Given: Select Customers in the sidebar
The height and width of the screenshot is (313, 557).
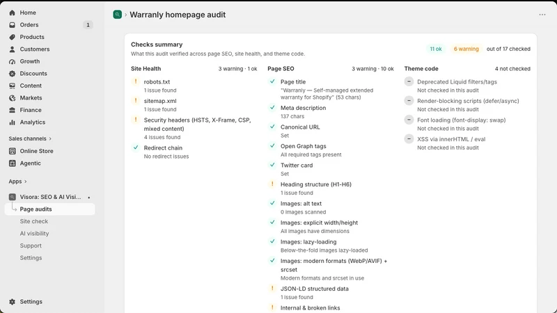Looking at the screenshot, I should click(49, 49).
